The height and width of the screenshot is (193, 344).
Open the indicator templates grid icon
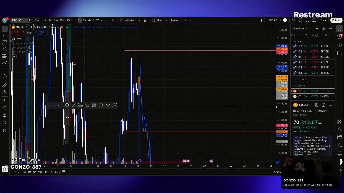point(145,20)
